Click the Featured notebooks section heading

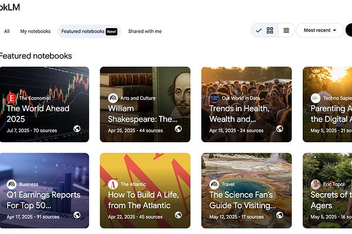click(35, 56)
